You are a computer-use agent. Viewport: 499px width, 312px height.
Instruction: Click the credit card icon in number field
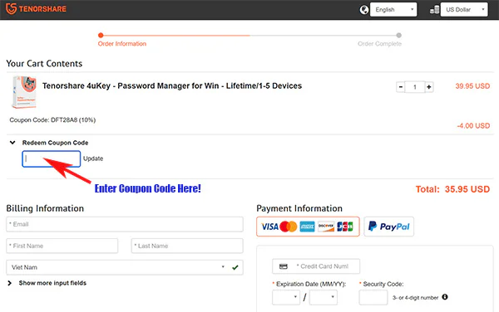point(284,266)
